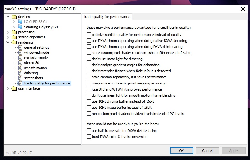
Task: Click the rendering folder icon
Action: coord(14,42)
